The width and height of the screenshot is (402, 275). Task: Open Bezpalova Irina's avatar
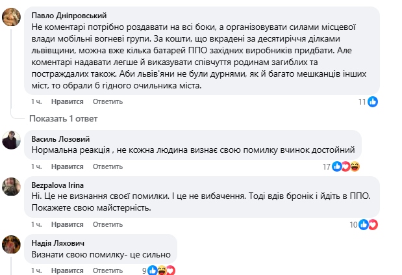(x=10, y=187)
